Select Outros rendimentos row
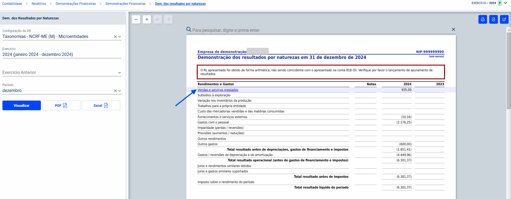Viewport: 511px width, 199px height. (x=321, y=139)
